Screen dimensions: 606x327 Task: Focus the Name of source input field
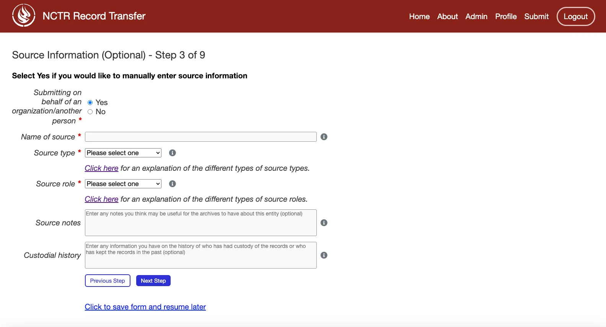click(201, 137)
